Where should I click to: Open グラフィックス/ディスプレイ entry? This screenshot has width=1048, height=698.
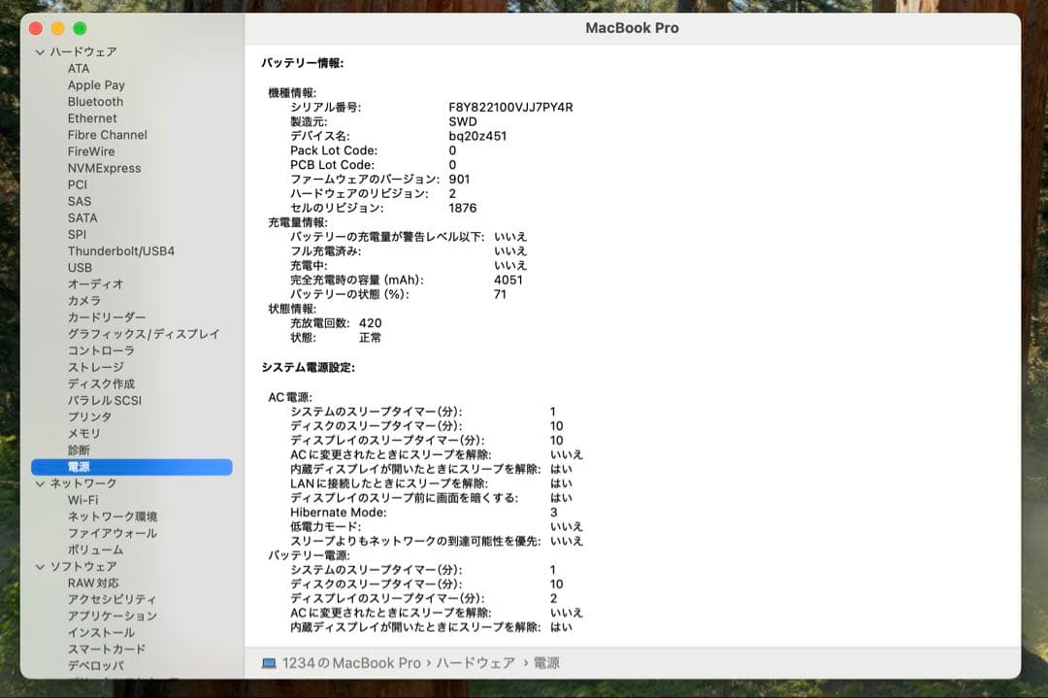(x=143, y=334)
